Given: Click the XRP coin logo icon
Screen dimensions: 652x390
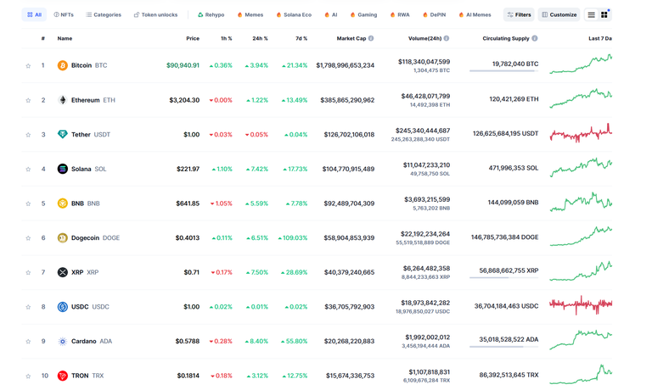Looking at the screenshot, I should click(62, 272).
